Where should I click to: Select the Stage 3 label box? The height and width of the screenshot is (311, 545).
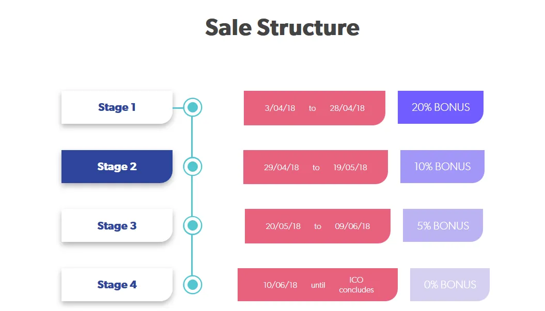coord(117,225)
